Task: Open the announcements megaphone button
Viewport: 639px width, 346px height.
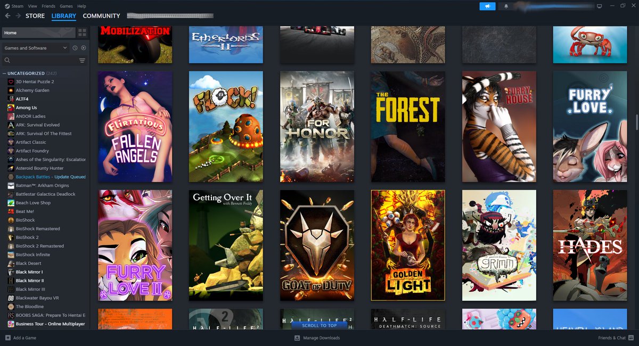Action: 487,6
